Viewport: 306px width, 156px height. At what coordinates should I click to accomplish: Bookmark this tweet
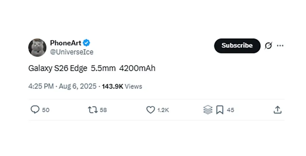(220, 110)
